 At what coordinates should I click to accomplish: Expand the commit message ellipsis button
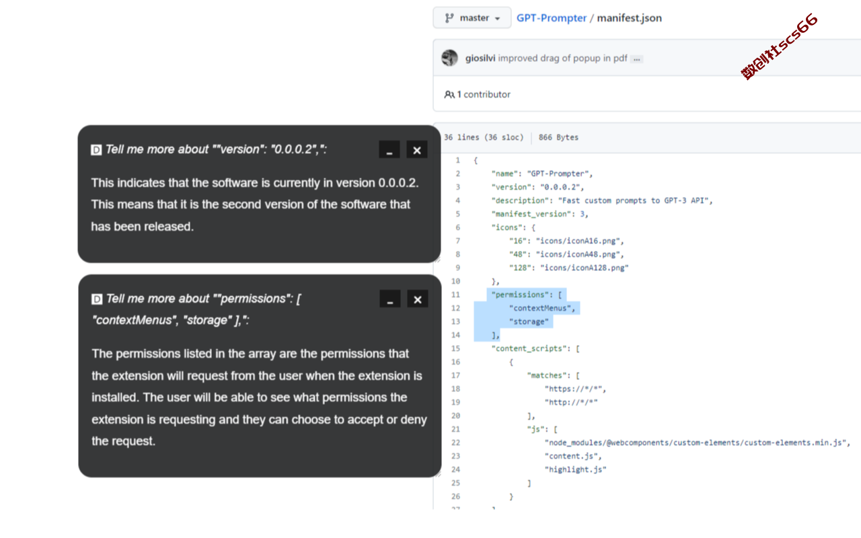[637, 59]
